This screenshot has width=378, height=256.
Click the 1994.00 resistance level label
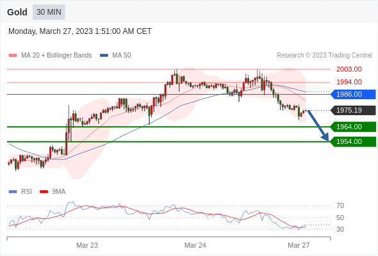(349, 82)
